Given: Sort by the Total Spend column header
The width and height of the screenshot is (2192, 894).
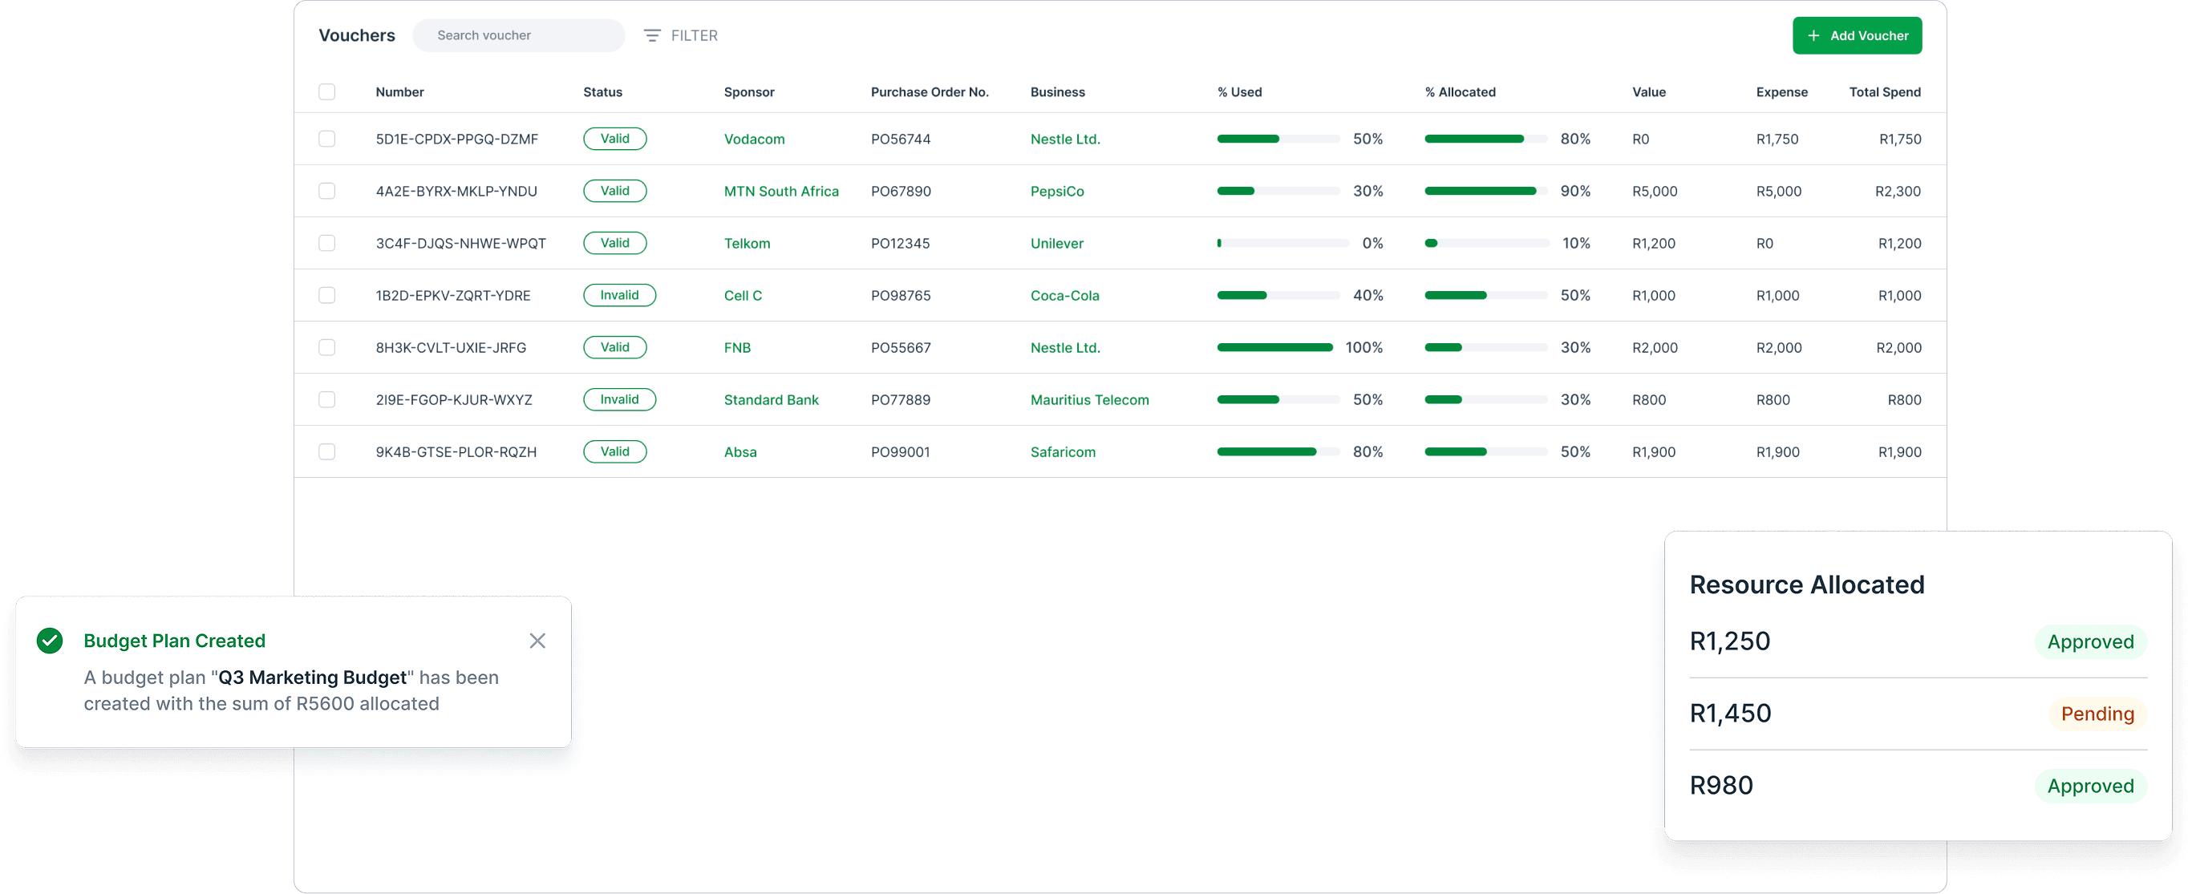Looking at the screenshot, I should coord(1884,92).
